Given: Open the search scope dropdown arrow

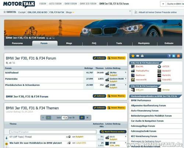Looking at the screenshot, I should point(163,4).
